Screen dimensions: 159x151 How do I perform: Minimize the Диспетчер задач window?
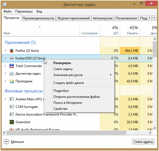pyautogui.click(x=134, y=4)
